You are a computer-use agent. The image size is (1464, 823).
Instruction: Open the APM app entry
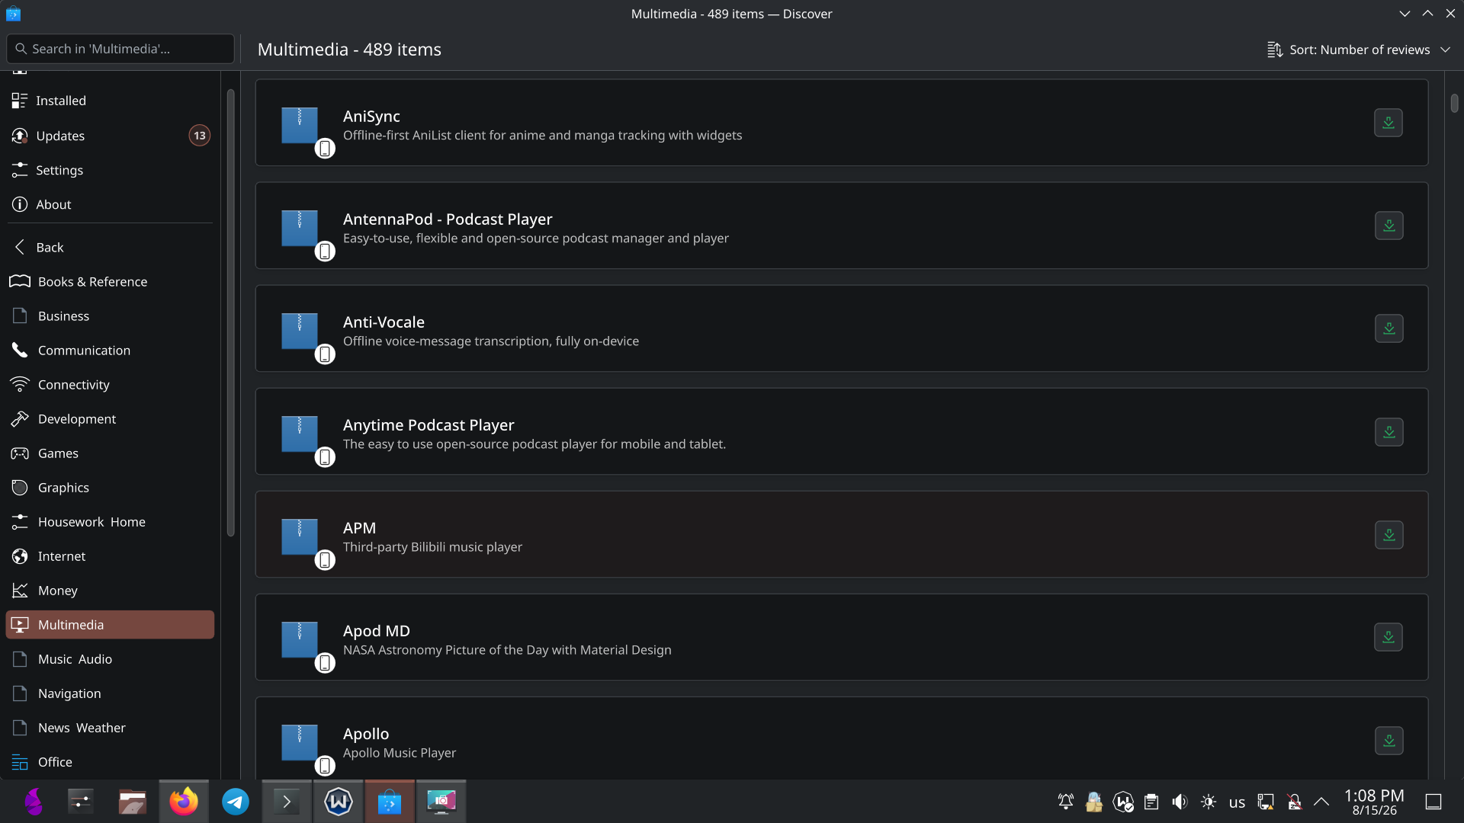click(x=841, y=534)
